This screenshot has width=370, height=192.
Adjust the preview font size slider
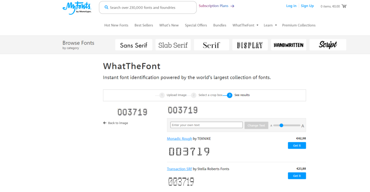click(281, 125)
